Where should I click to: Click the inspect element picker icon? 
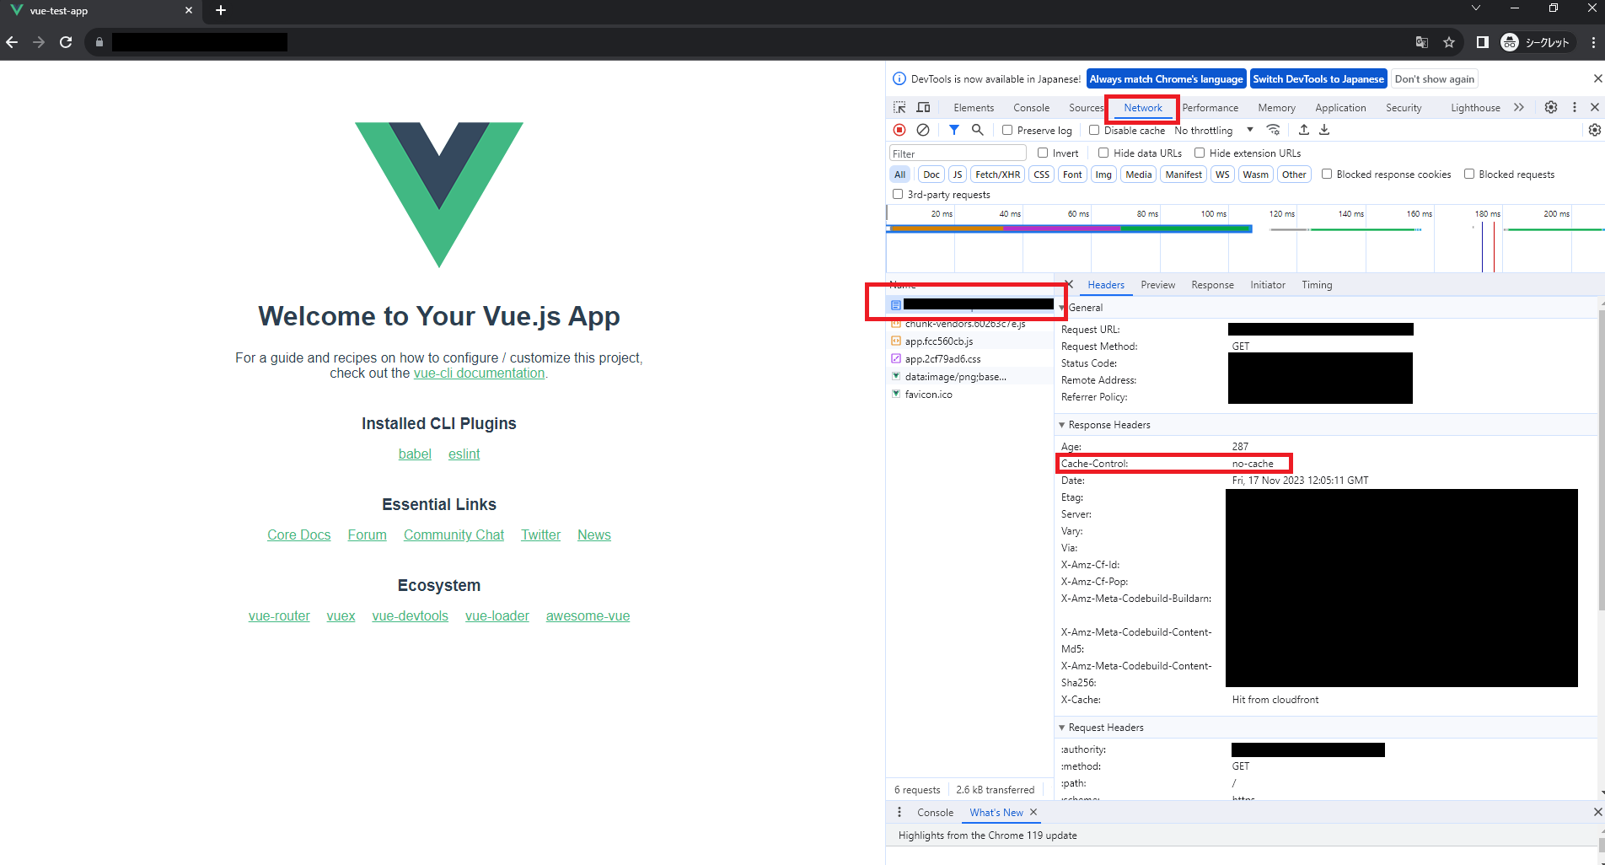point(899,107)
